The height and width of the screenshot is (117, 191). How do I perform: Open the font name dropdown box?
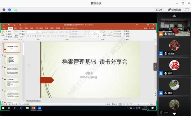[x=32, y=32]
